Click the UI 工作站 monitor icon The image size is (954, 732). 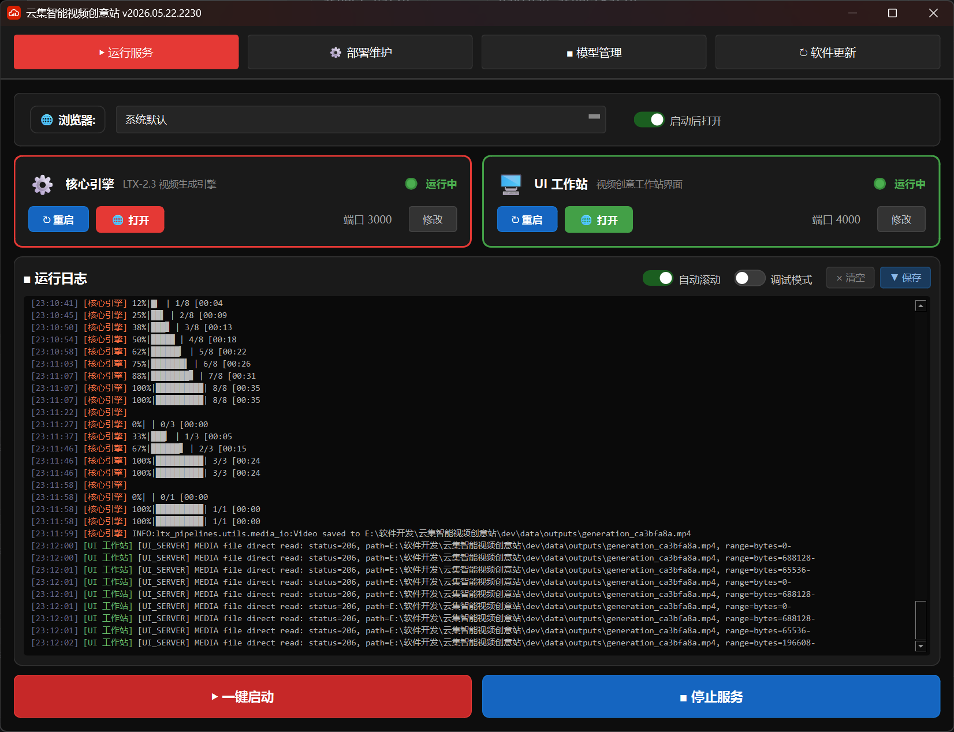pos(511,184)
